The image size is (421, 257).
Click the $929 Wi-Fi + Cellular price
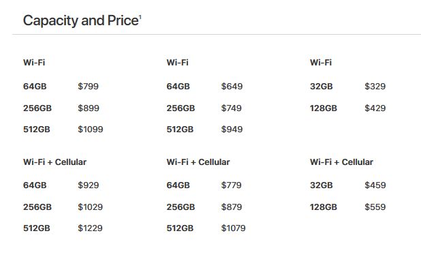click(x=89, y=185)
